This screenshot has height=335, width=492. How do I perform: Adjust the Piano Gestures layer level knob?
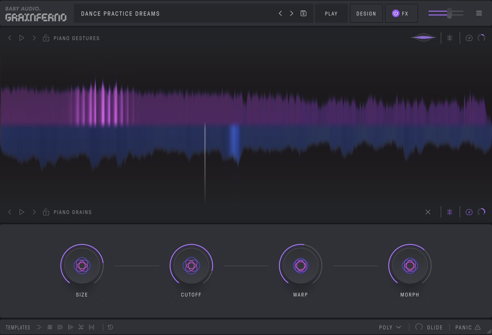pos(481,38)
